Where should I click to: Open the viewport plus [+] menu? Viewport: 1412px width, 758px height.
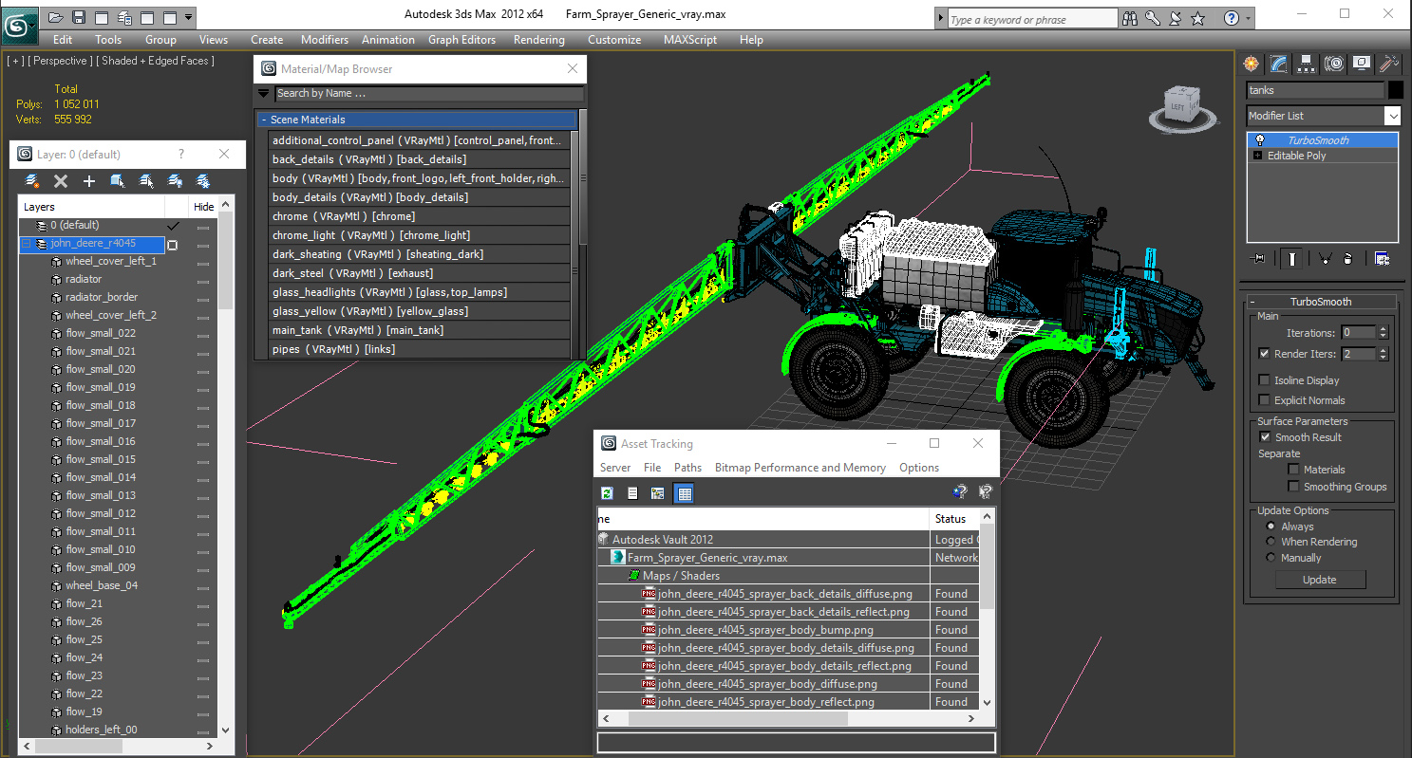click(x=15, y=61)
